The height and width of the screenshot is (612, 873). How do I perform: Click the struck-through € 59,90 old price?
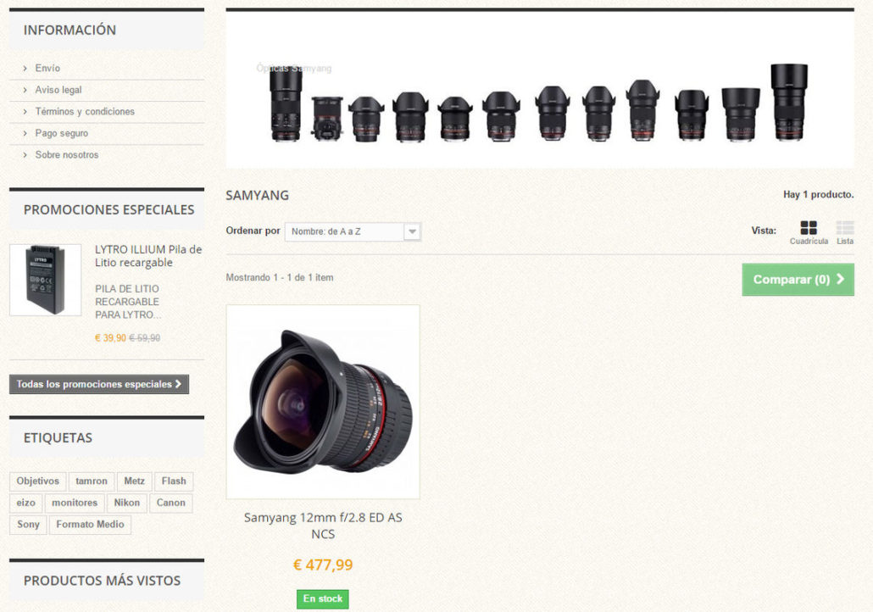tap(145, 338)
